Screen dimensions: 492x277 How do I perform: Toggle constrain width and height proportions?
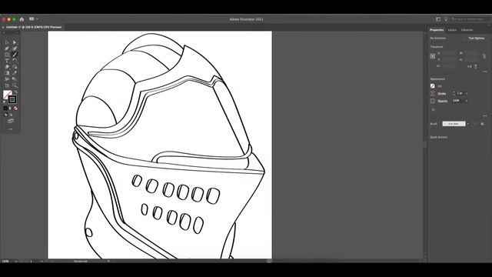[484, 56]
